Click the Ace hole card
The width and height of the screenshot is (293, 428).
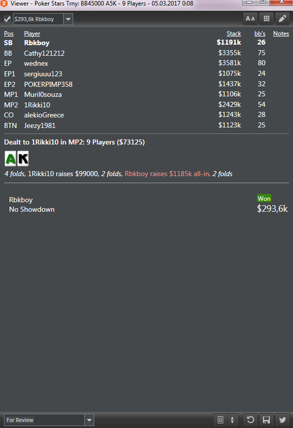click(10, 158)
